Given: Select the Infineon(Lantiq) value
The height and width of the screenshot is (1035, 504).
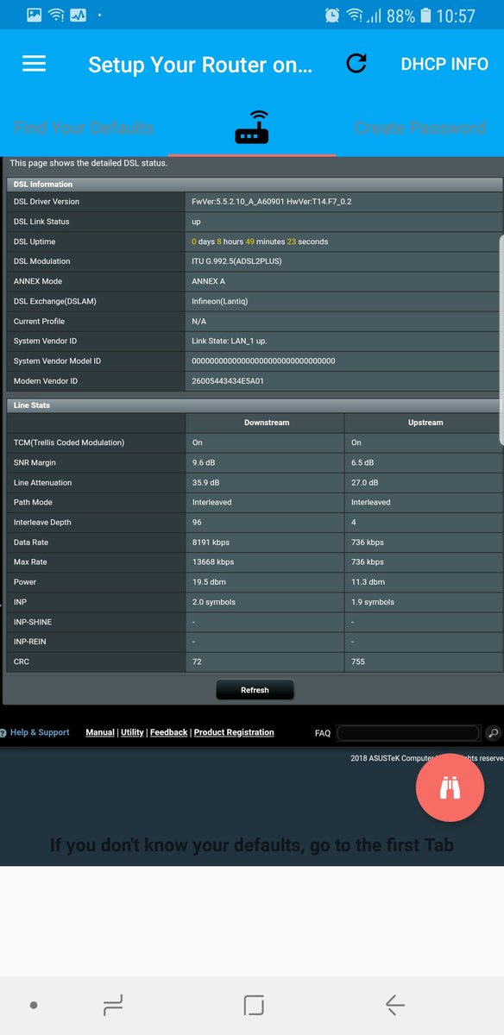Looking at the screenshot, I should [x=219, y=301].
